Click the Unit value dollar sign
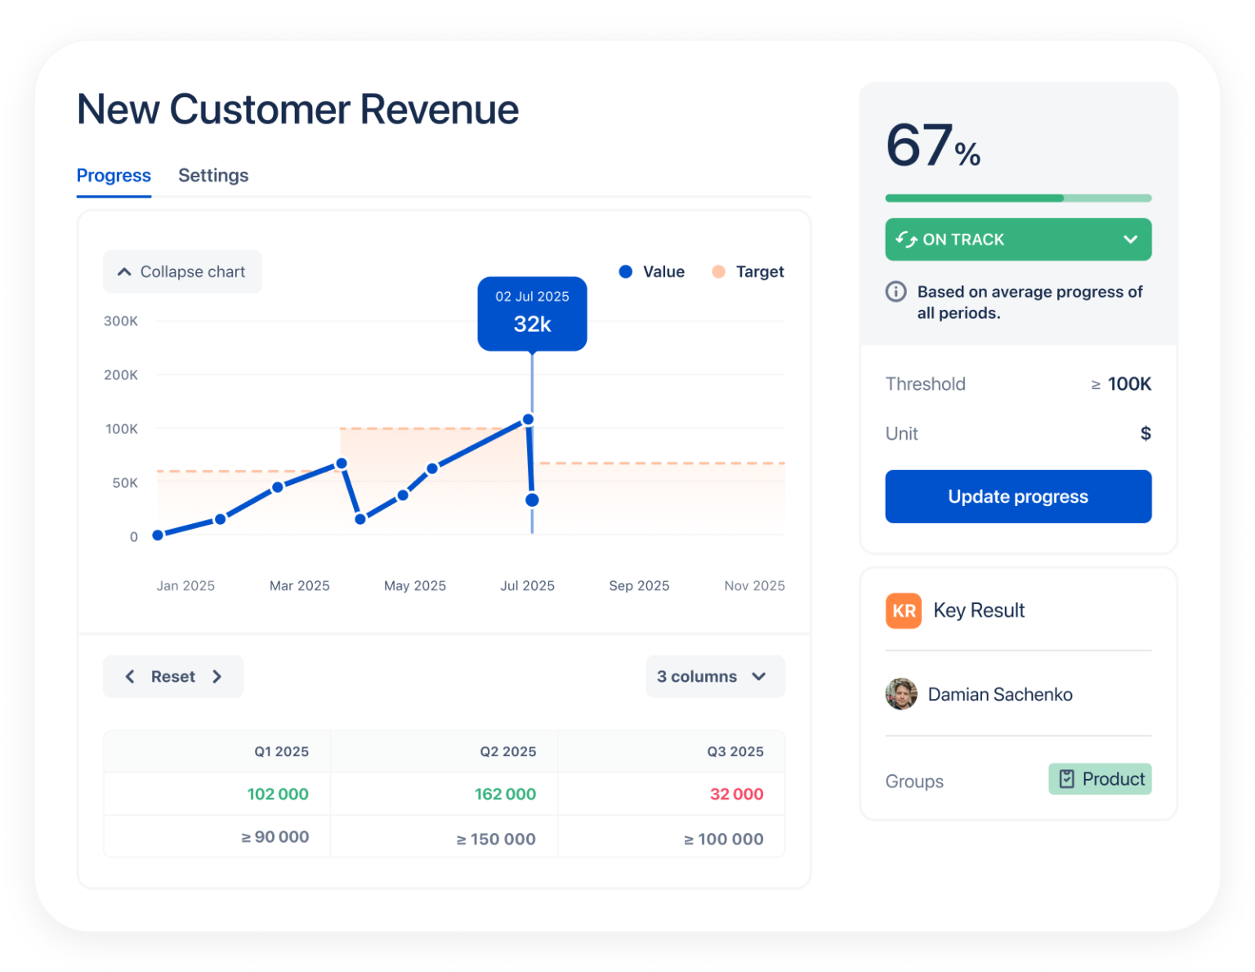1255x972 pixels. [x=1146, y=433]
